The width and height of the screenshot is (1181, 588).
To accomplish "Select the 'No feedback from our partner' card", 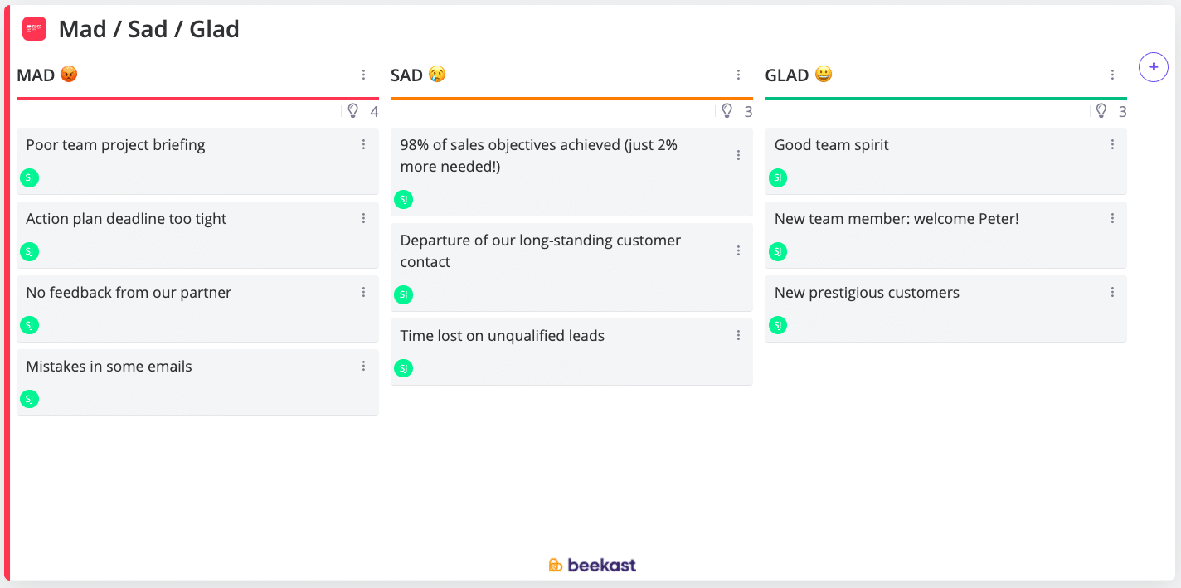I will coord(166,309).
